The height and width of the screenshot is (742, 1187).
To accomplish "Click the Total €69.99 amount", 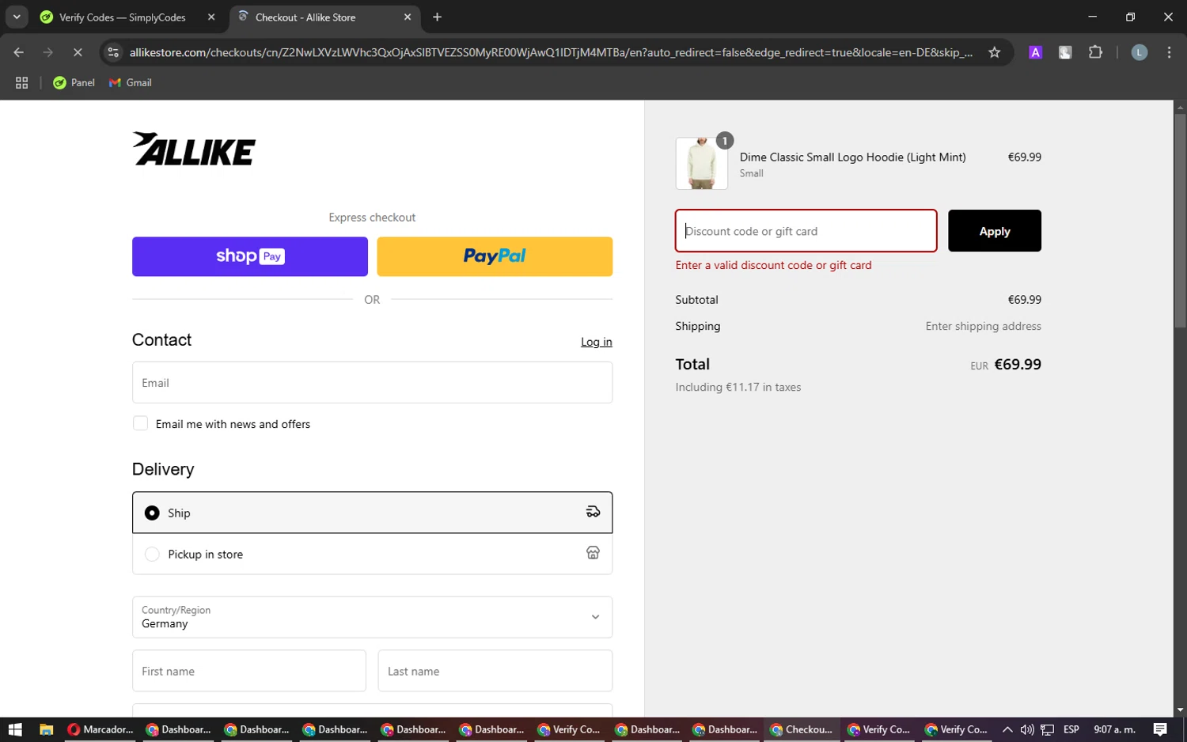I will click(1018, 365).
